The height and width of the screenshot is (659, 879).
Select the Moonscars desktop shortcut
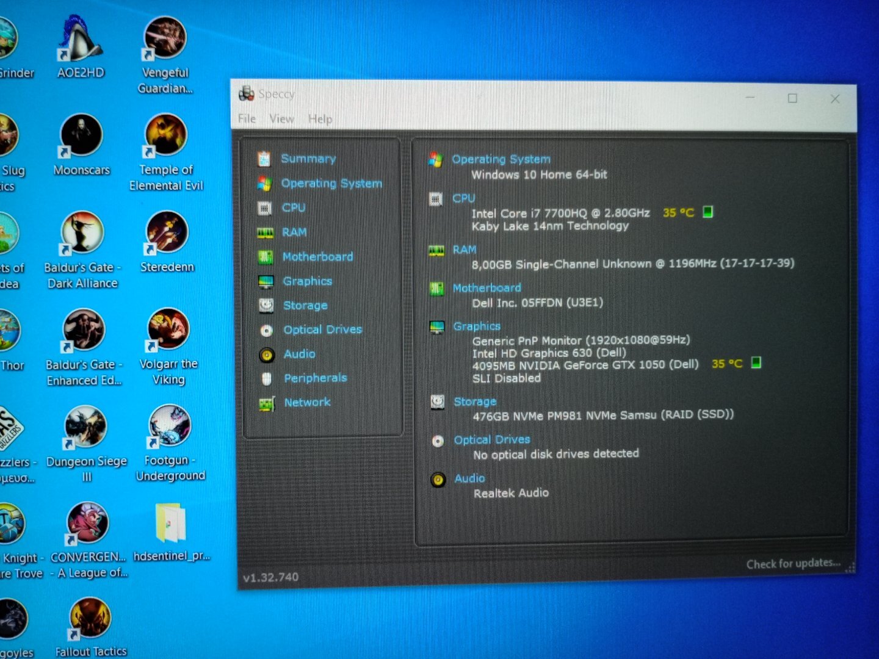(81, 145)
